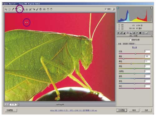Rotate the image counterclockwise
Viewport: 156px width, 116px height.
(x=48, y=9)
